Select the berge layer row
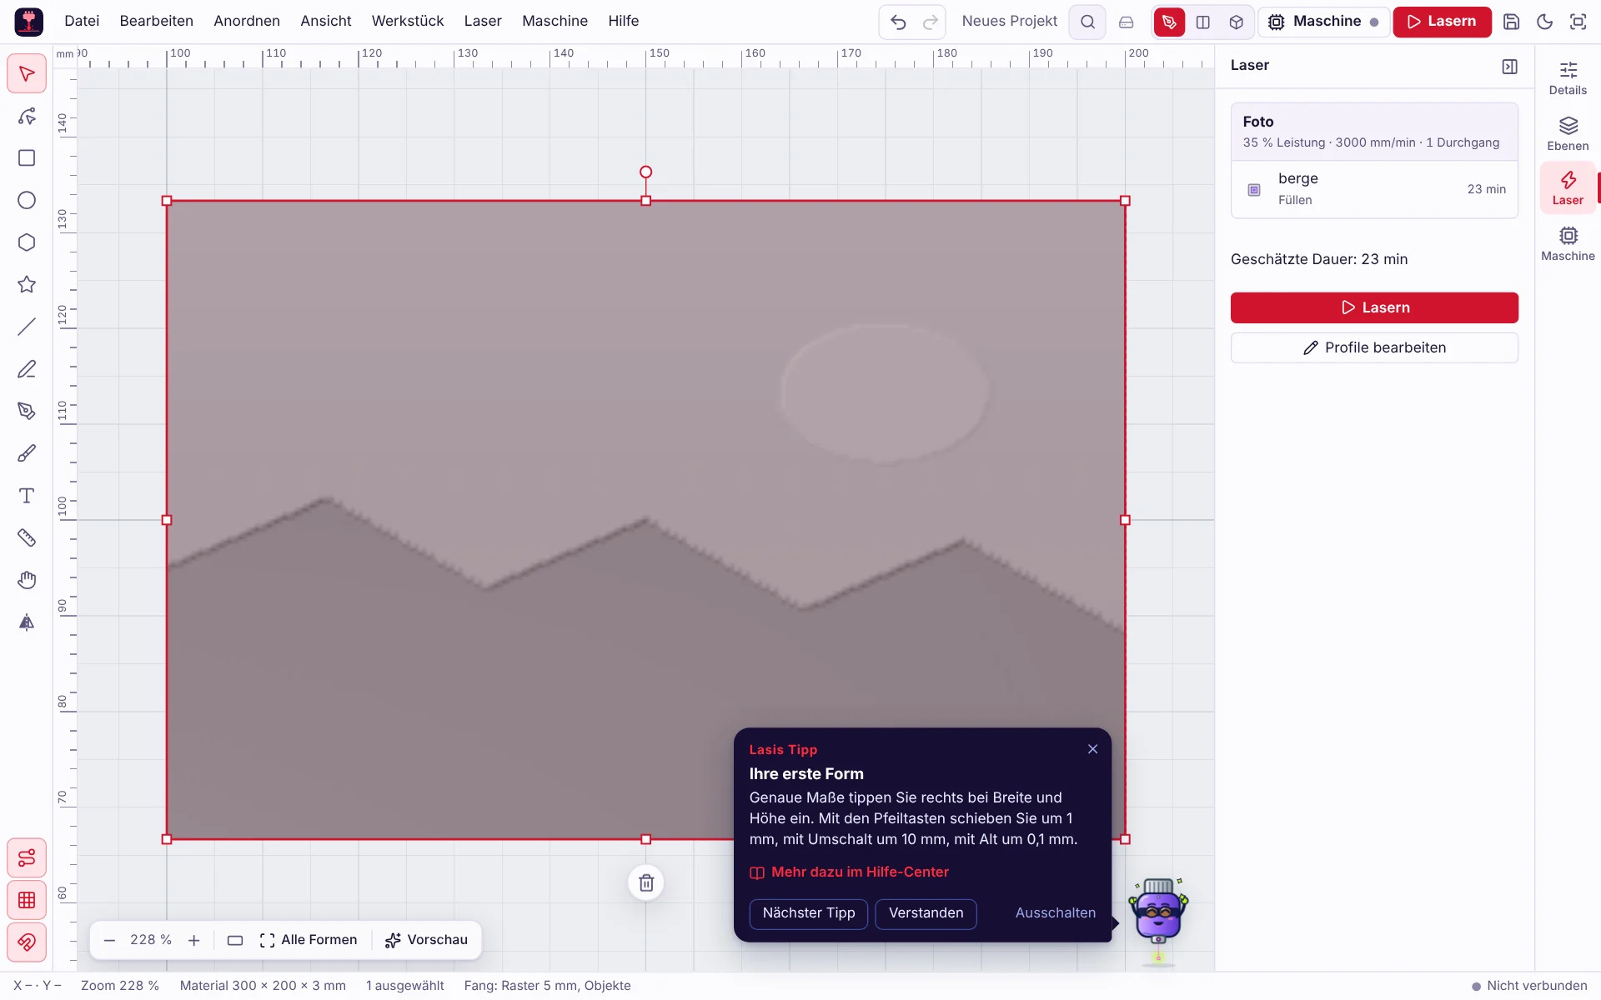Viewport: 1601px width, 1000px height. click(x=1374, y=189)
